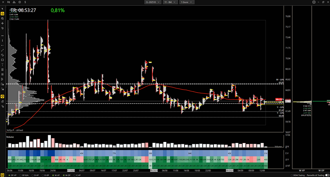Select the parallel channel drawing tool
Viewport: 330px width, 177px height.
(x=2, y=55)
